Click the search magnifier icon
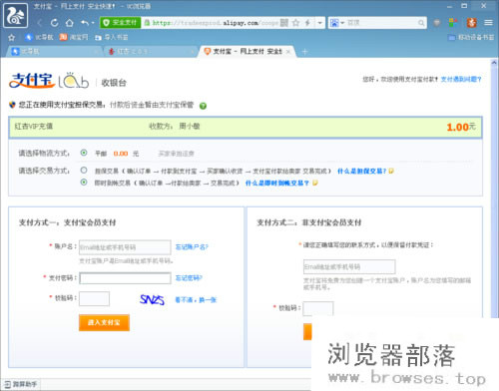Image resolution: width=499 pixels, height=391 pixels. (x=421, y=23)
